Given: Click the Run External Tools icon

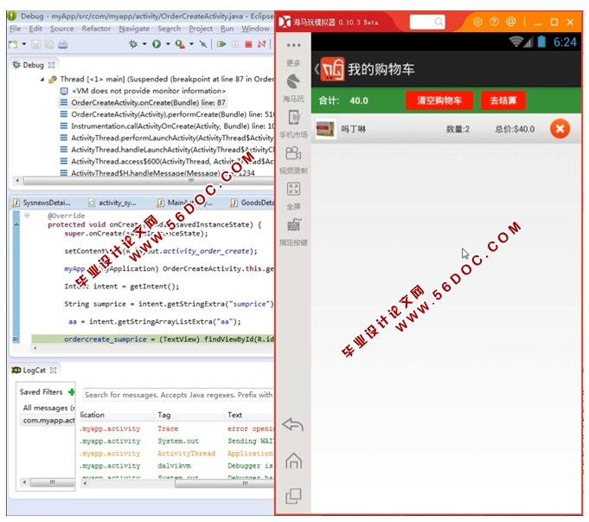Looking at the screenshot, I should (180, 44).
